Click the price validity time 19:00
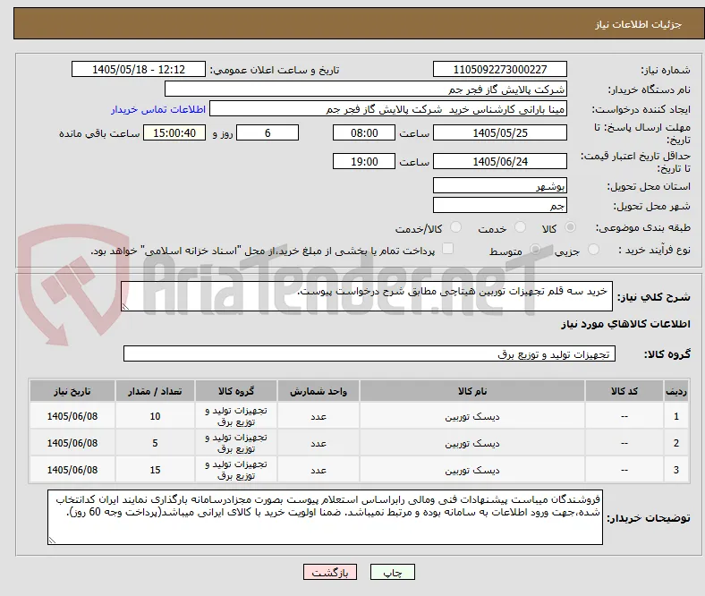The width and height of the screenshot is (705, 596). [364, 161]
